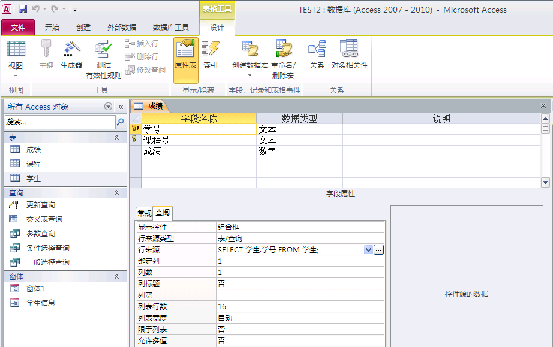Click the 学号 field name cell
This screenshot has height=347, width=553.
click(199, 129)
